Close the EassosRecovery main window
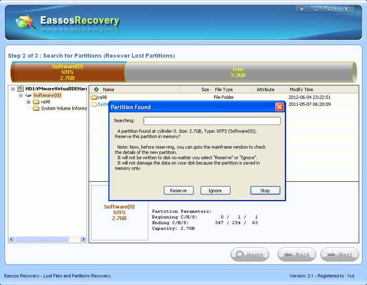The height and width of the screenshot is (285, 367). [x=347, y=9]
